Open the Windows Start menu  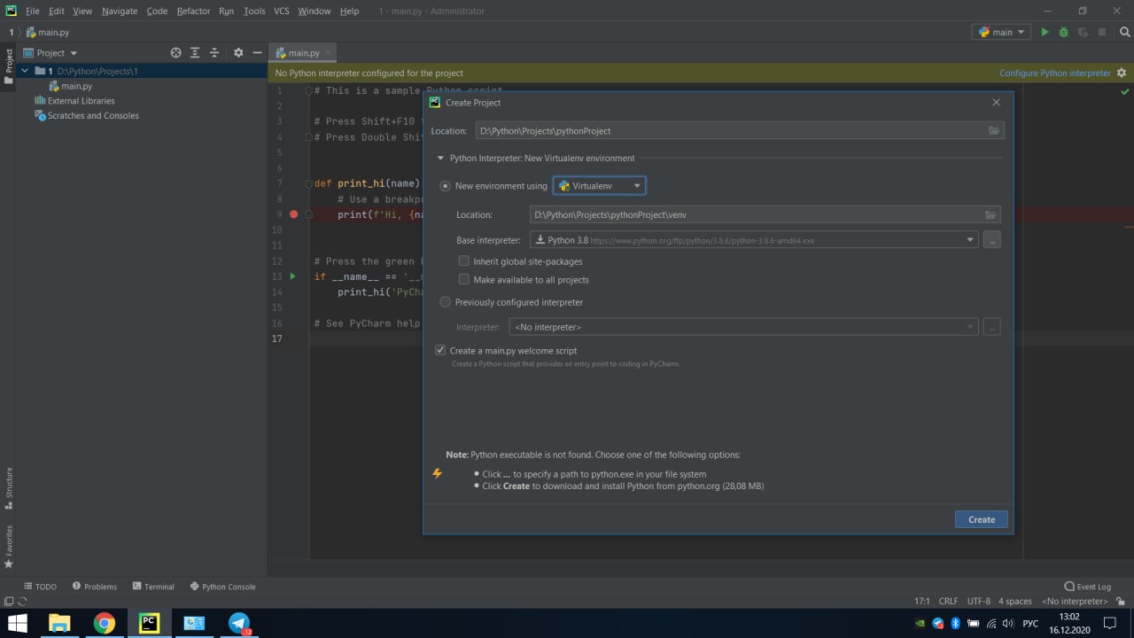click(17, 623)
